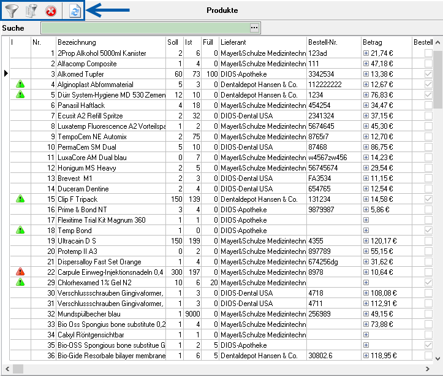Click the refresh document icon
The width and height of the screenshot is (443, 376).
(75, 11)
